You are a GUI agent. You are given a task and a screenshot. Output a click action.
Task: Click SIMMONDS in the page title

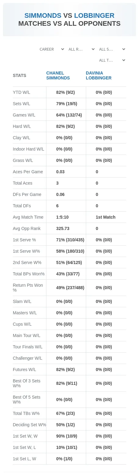tap(43, 16)
